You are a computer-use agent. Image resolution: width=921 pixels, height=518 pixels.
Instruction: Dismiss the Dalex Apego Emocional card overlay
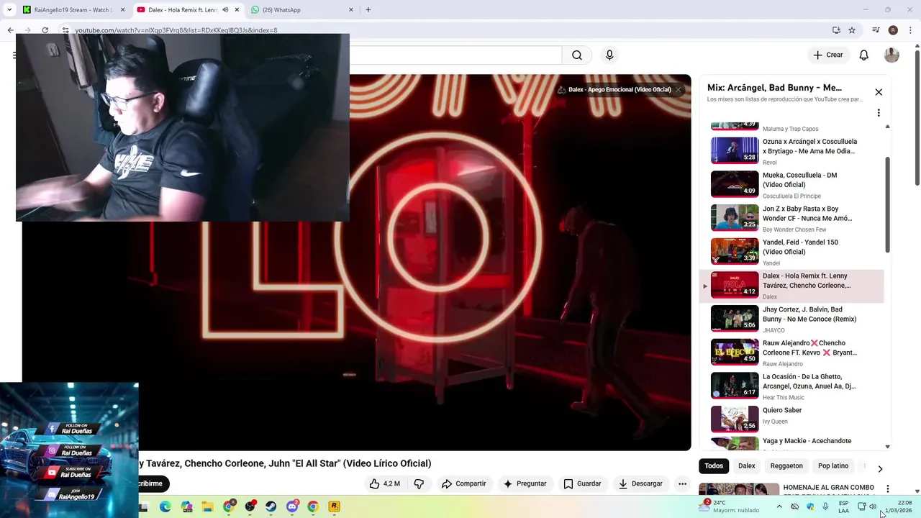[678, 90]
